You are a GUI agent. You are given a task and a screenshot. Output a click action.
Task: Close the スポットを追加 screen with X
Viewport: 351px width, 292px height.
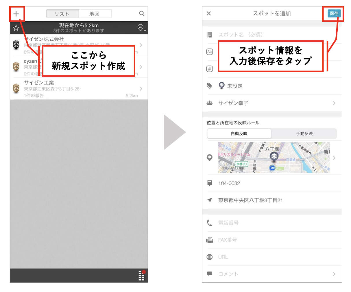coord(209,13)
